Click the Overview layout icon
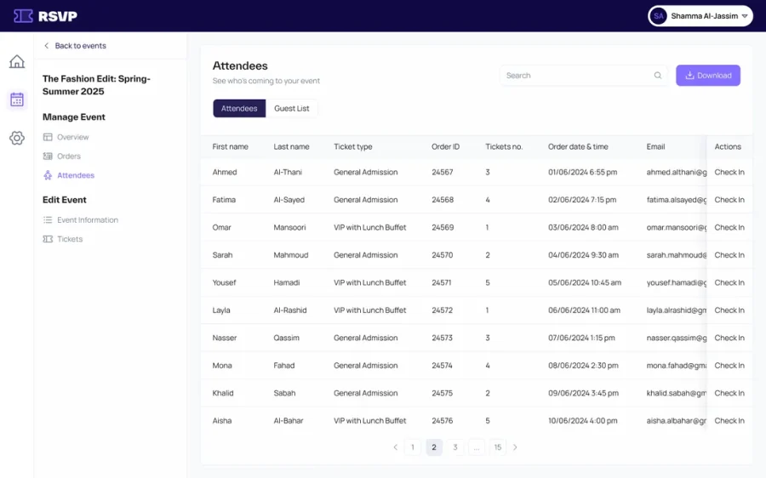Image resolution: width=766 pixels, height=478 pixels. [x=48, y=137]
